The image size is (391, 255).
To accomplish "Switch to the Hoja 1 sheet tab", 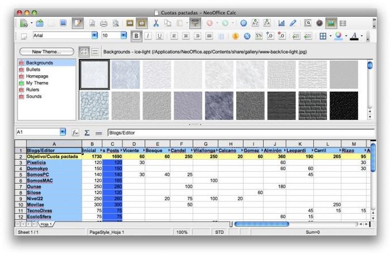I will [46, 224].
